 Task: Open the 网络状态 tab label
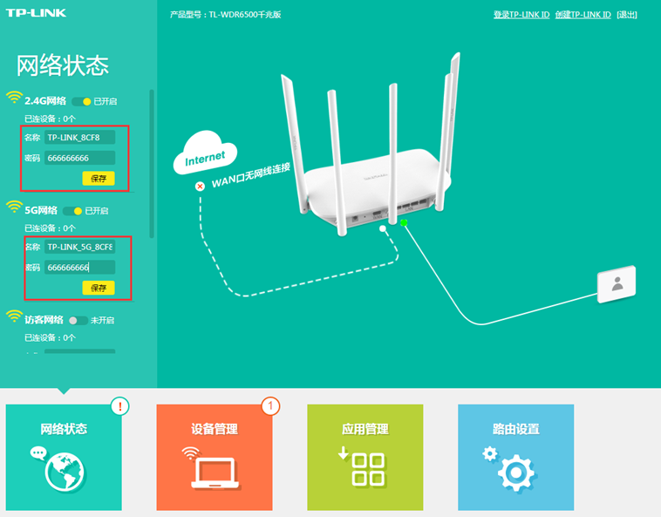[x=64, y=429]
